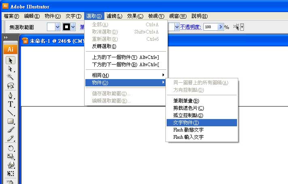Select the Type tool
This screenshot has height=184, width=288.
[x=11, y=104]
